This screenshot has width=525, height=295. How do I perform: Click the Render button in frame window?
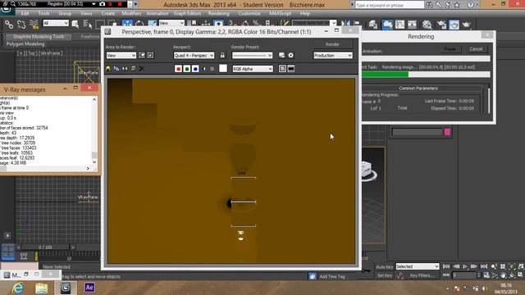point(332,44)
